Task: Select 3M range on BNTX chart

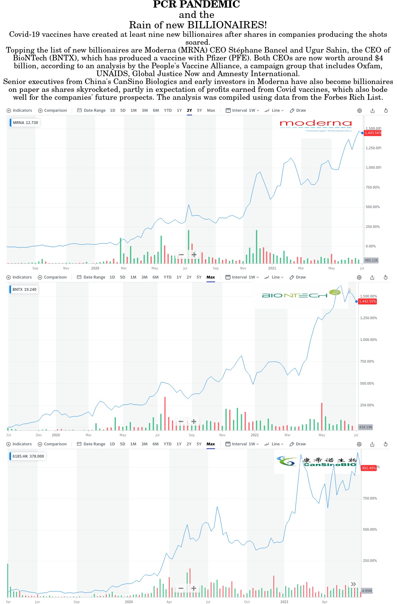Action: point(144,277)
